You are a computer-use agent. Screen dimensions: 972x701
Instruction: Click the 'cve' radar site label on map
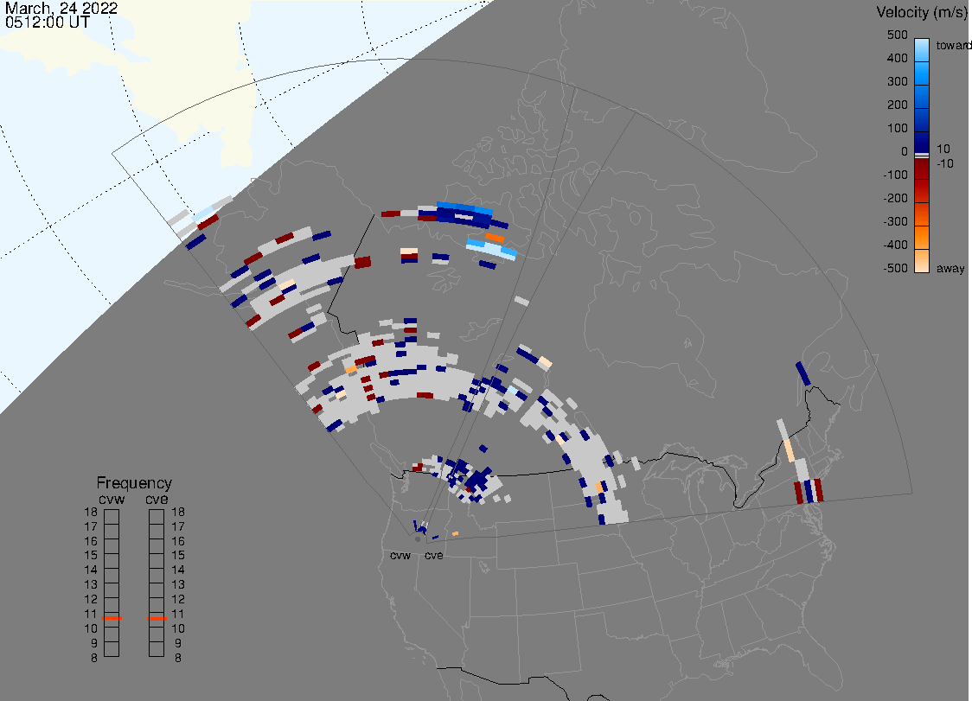[x=434, y=555]
